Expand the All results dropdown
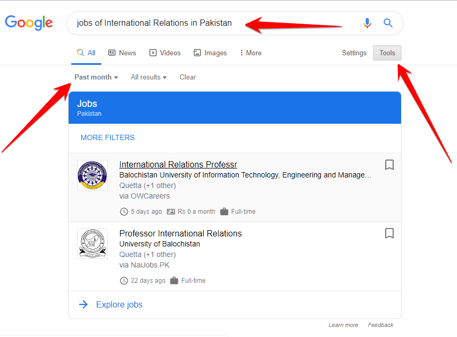 point(149,77)
